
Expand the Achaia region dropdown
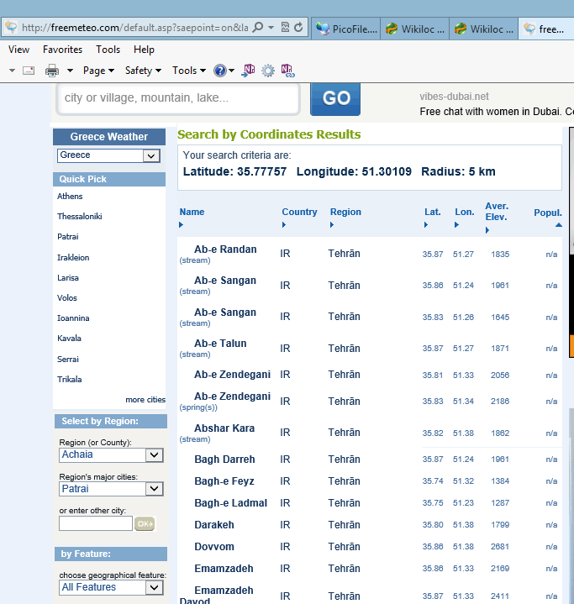point(154,455)
